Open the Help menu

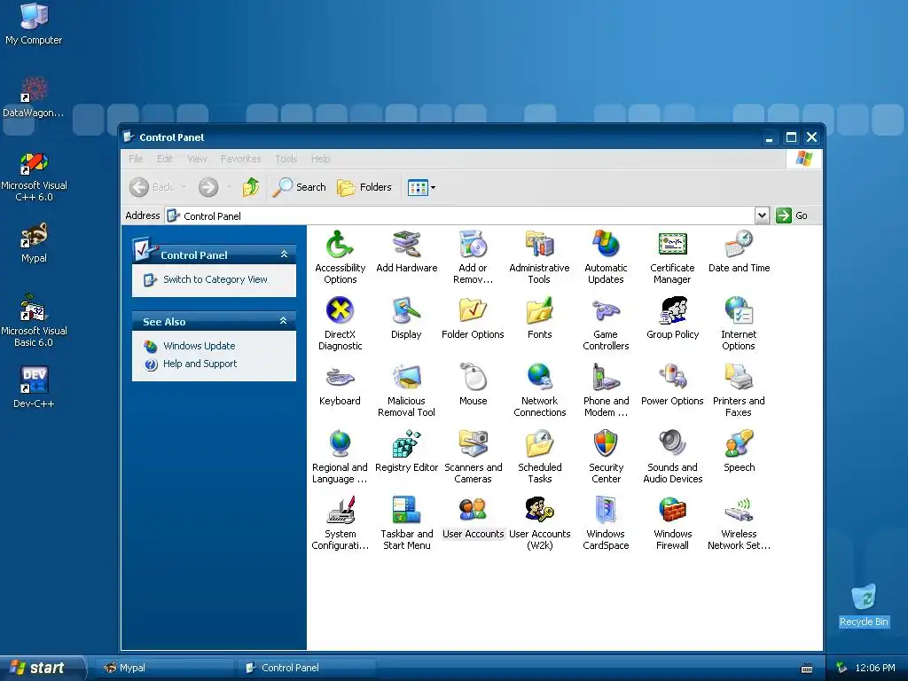[320, 159]
